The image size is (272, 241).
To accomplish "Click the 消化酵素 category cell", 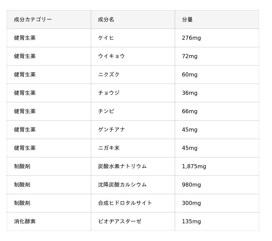I will pos(25,222).
